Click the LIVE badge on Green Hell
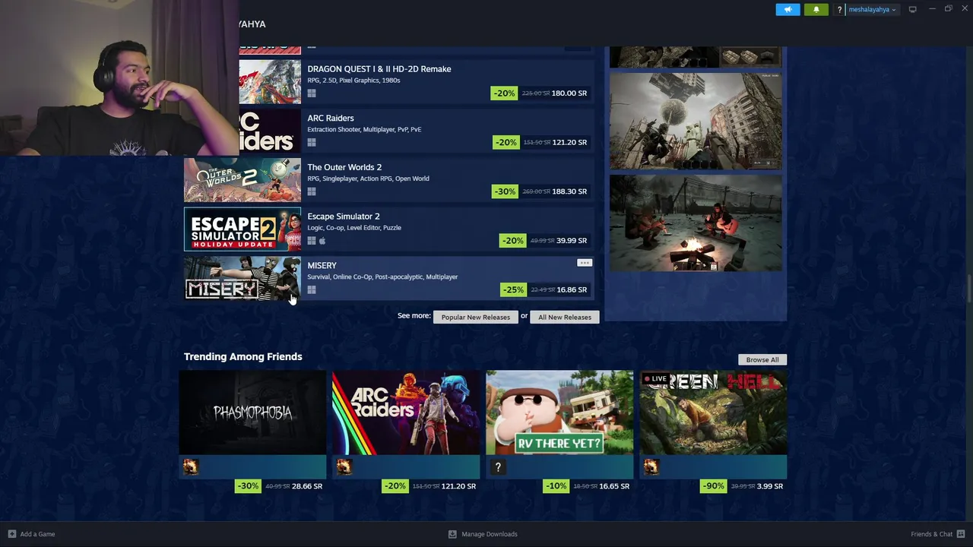 (655, 378)
